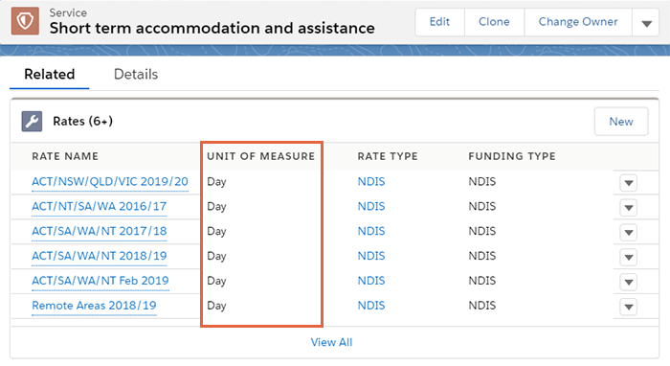Click the UNIT OF MEASURE column header
The height and width of the screenshot is (366, 670).
pos(261,156)
